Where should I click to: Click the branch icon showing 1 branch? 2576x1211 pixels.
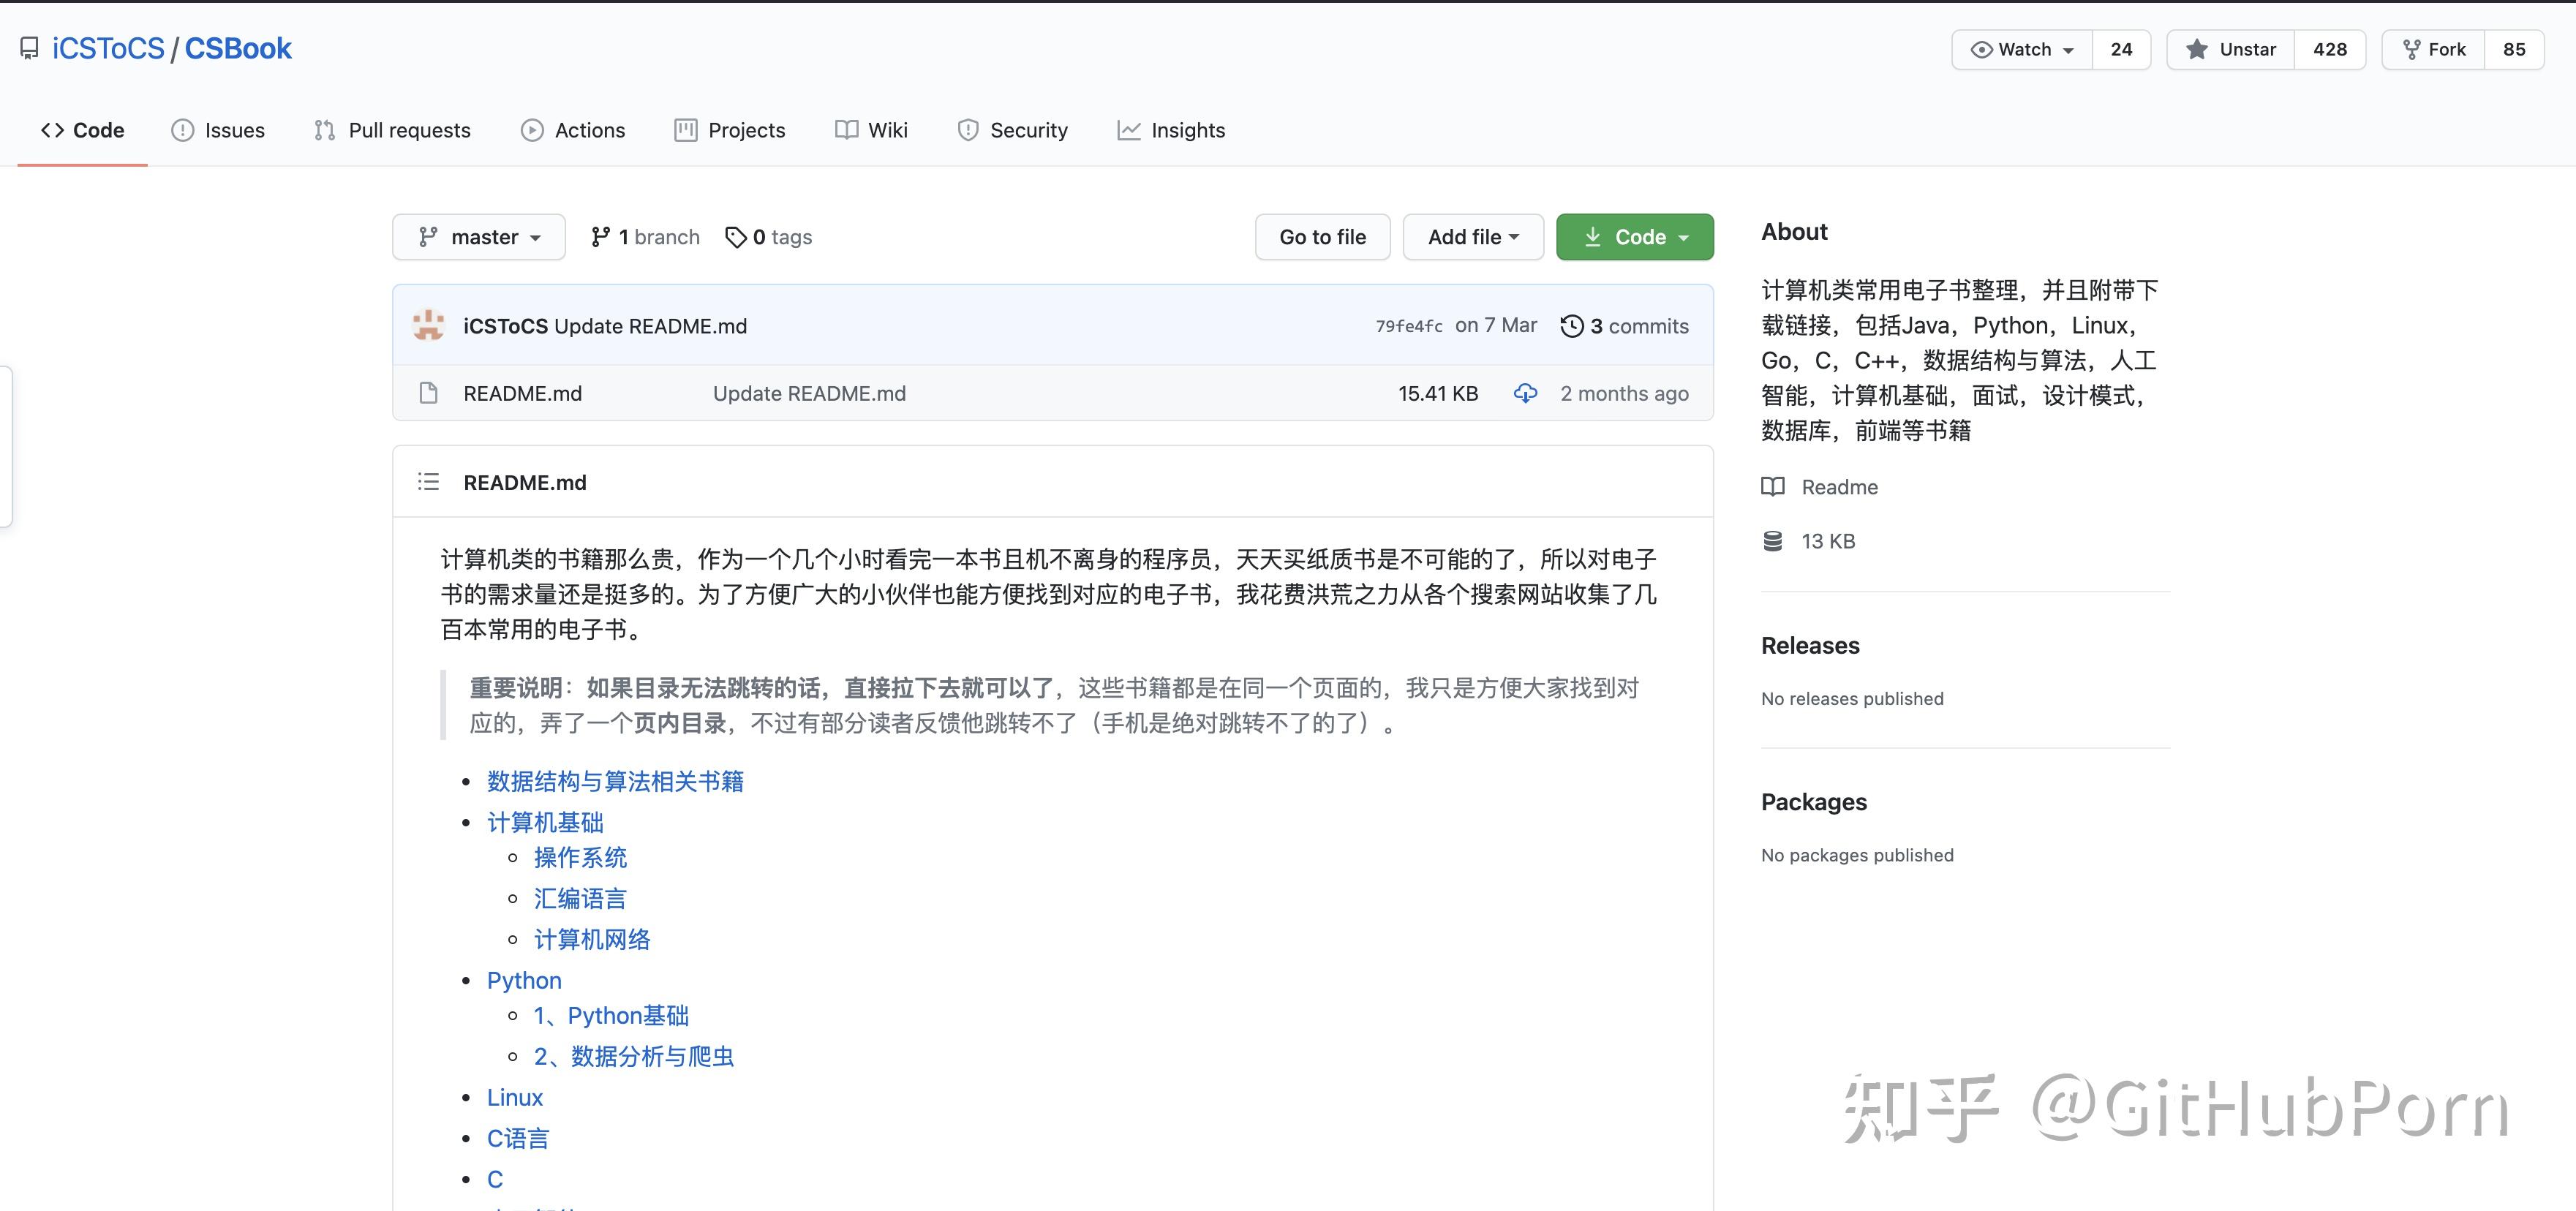pyautogui.click(x=601, y=236)
